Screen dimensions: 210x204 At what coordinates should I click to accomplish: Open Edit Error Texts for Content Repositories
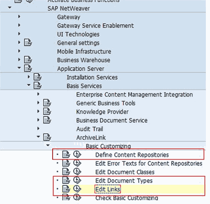click(149, 163)
